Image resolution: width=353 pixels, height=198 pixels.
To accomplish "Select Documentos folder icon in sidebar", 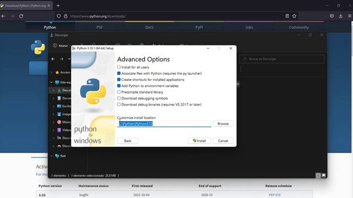I will click(59, 98).
